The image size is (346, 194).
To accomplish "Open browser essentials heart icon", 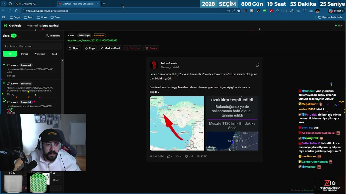I will click(x=304, y=11).
